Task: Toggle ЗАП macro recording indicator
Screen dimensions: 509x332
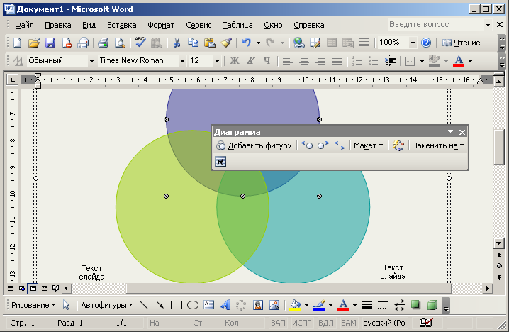Action: pyautogui.click(x=278, y=323)
